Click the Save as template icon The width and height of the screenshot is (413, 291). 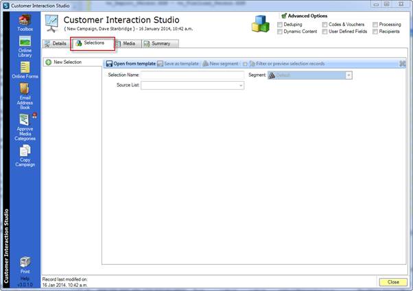point(160,64)
